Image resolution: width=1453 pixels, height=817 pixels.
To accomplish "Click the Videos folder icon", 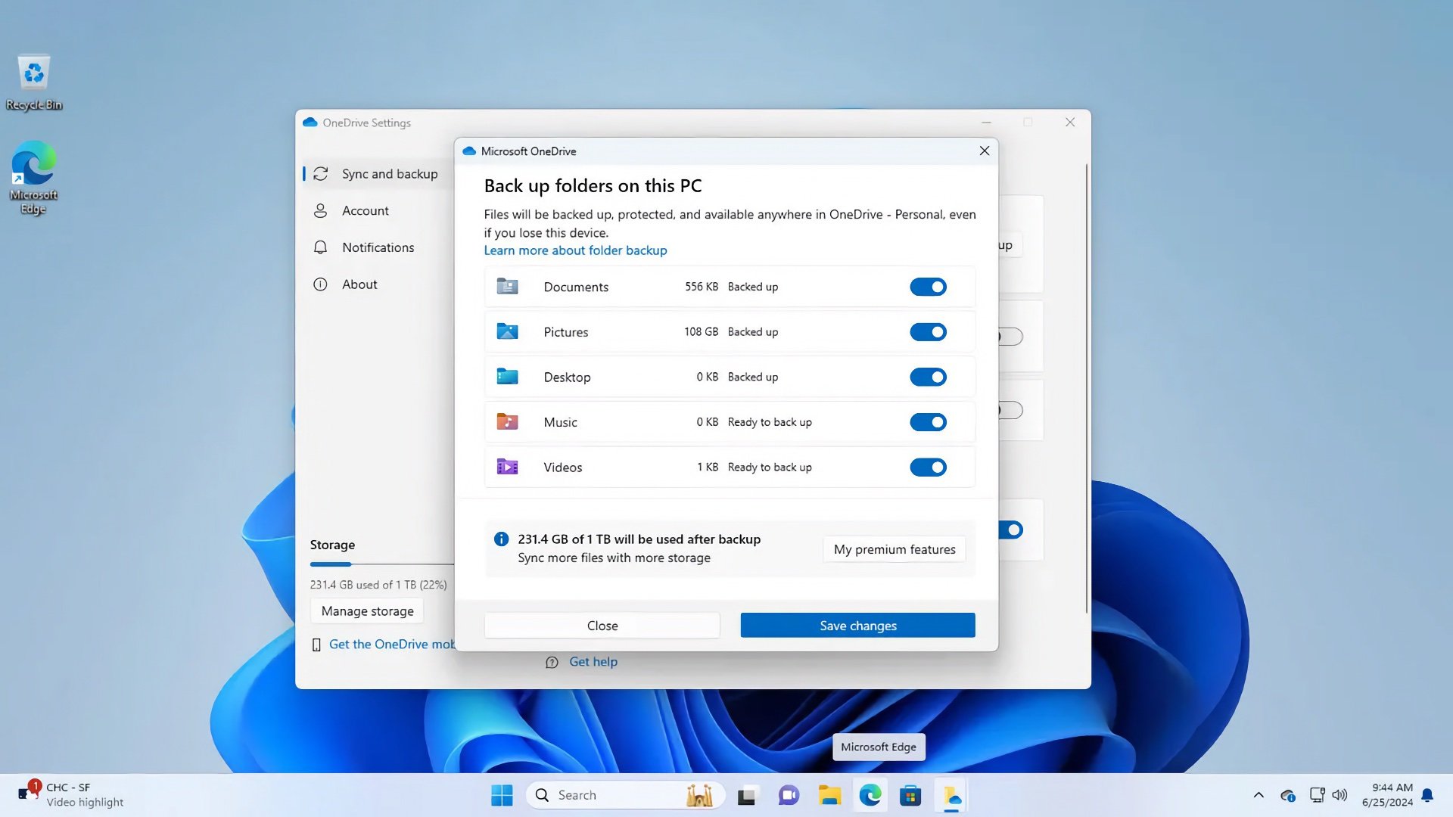I will (x=507, y=467).
